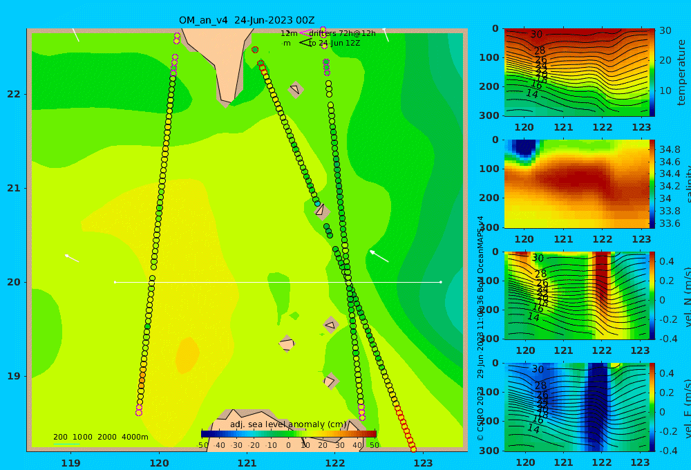Click the right endpoint of white transect line

pyautogui.click(x=441, y=282)
